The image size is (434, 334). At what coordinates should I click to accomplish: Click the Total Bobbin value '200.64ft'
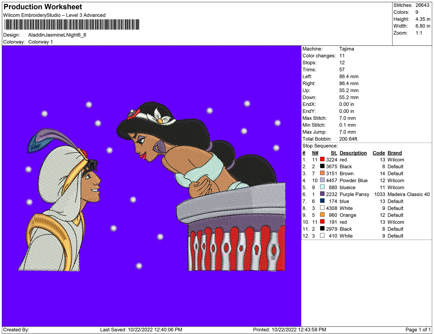[348, 139]
